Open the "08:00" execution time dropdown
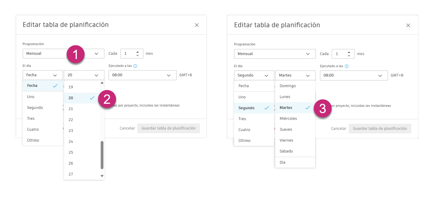Image resolution: width=434 pixels, height=220 pixels. coord(142,75)
